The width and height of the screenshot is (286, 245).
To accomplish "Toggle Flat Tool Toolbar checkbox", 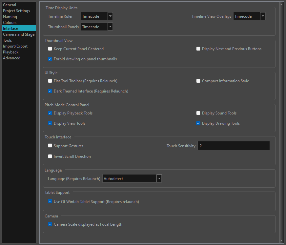I will tap(50, 81).
